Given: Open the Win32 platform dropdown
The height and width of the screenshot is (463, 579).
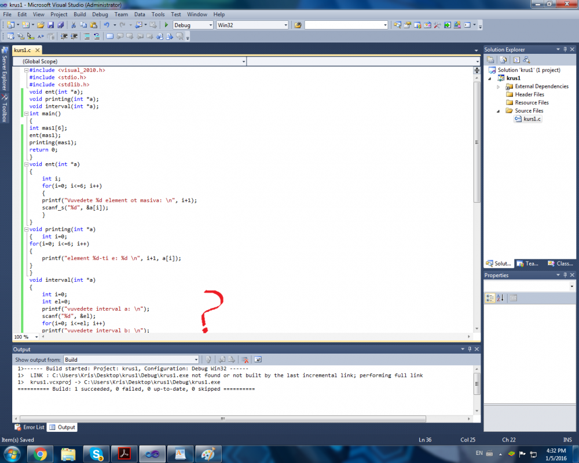Looking at the screenshot, I should point(285,25).
